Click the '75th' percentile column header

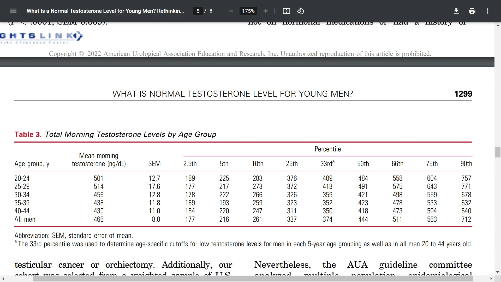point(432,164)
